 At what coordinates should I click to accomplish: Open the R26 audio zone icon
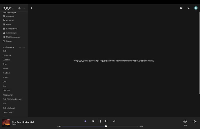[x=185, y=121]
